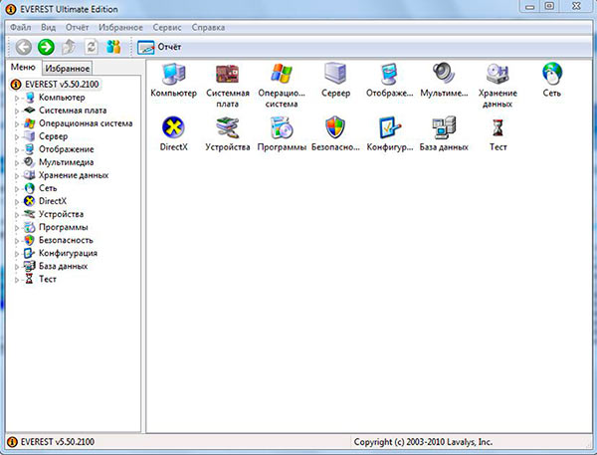Viewport: 597px width, 455px height.
Task: Click the EVEREST v5.50.2100 status bar text
Action: click(57, 442)
